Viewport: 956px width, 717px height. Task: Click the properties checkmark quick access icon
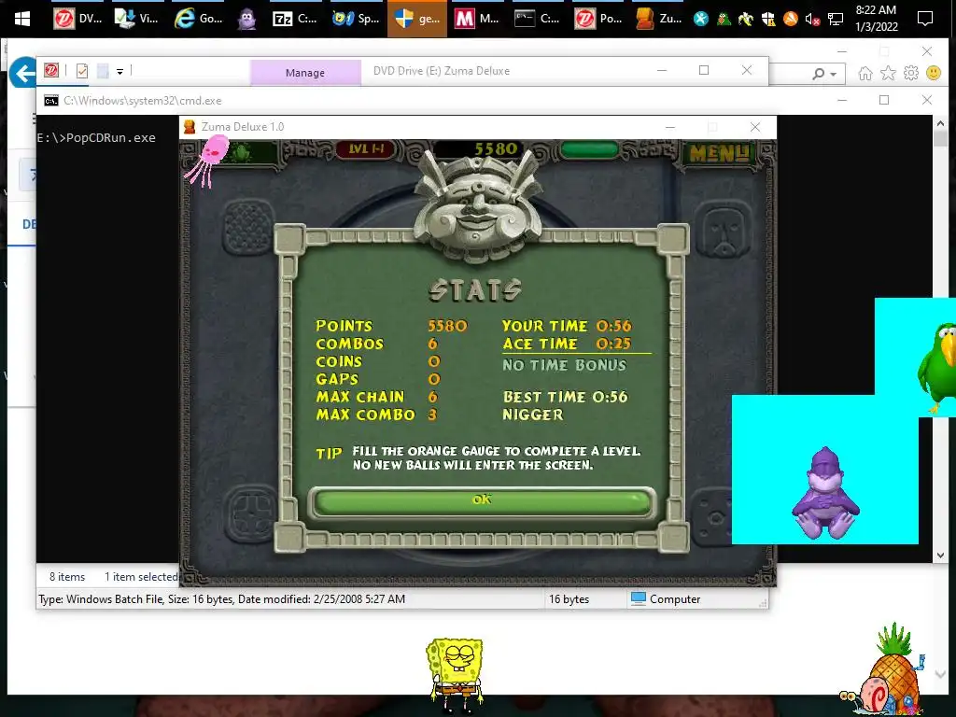click(x=82, y=71)
